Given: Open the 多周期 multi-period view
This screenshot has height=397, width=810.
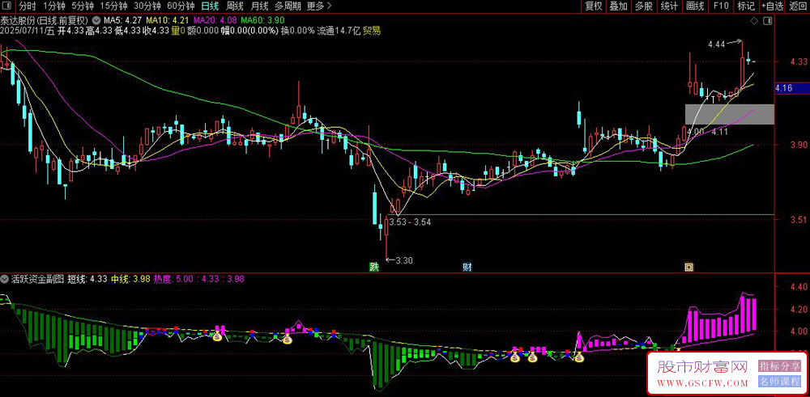Looking at the screenshot, I should coord(288,6).
